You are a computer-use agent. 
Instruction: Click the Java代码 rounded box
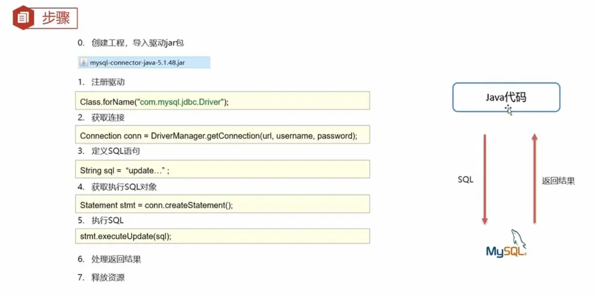pos(506,97)
